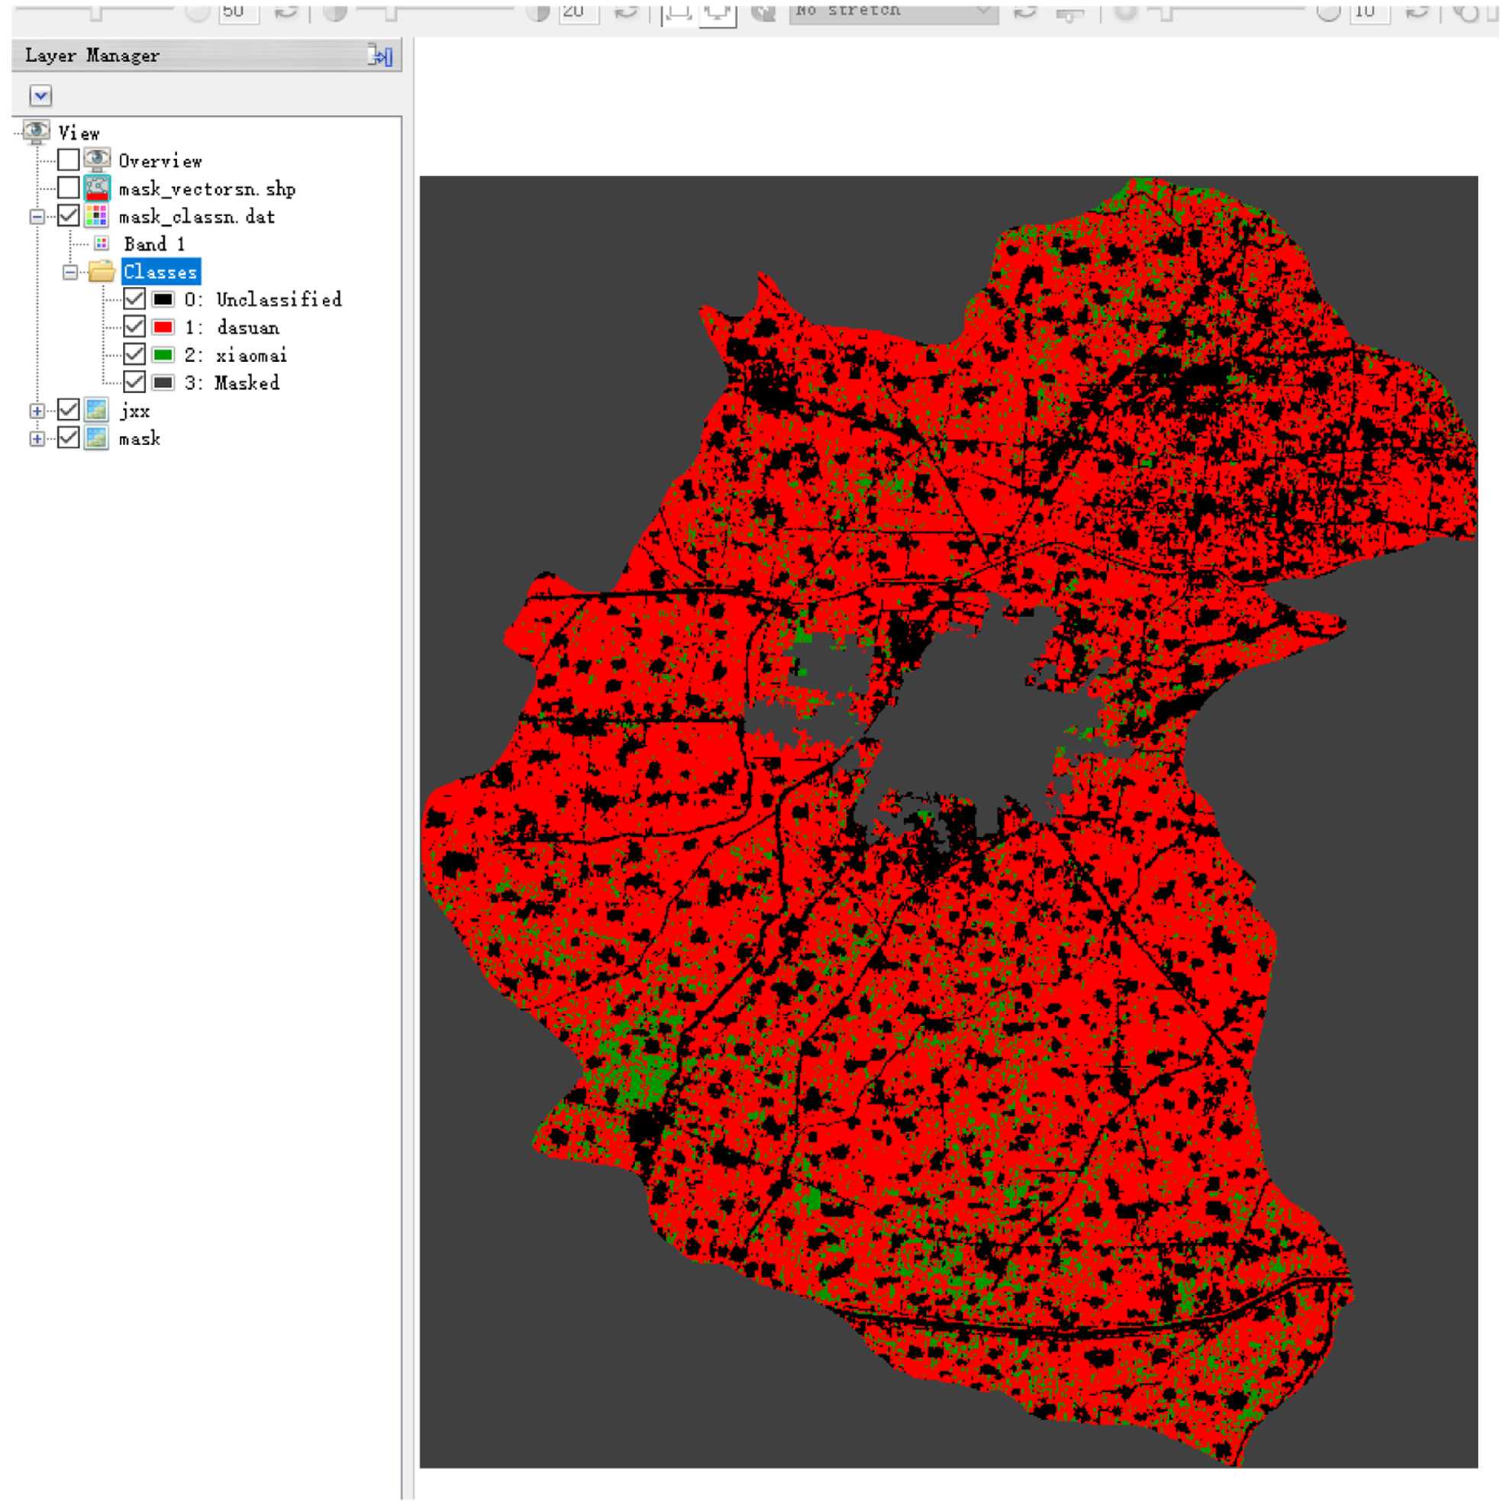
Task: Open the No stretch combo box
Action: click(893, 11)
